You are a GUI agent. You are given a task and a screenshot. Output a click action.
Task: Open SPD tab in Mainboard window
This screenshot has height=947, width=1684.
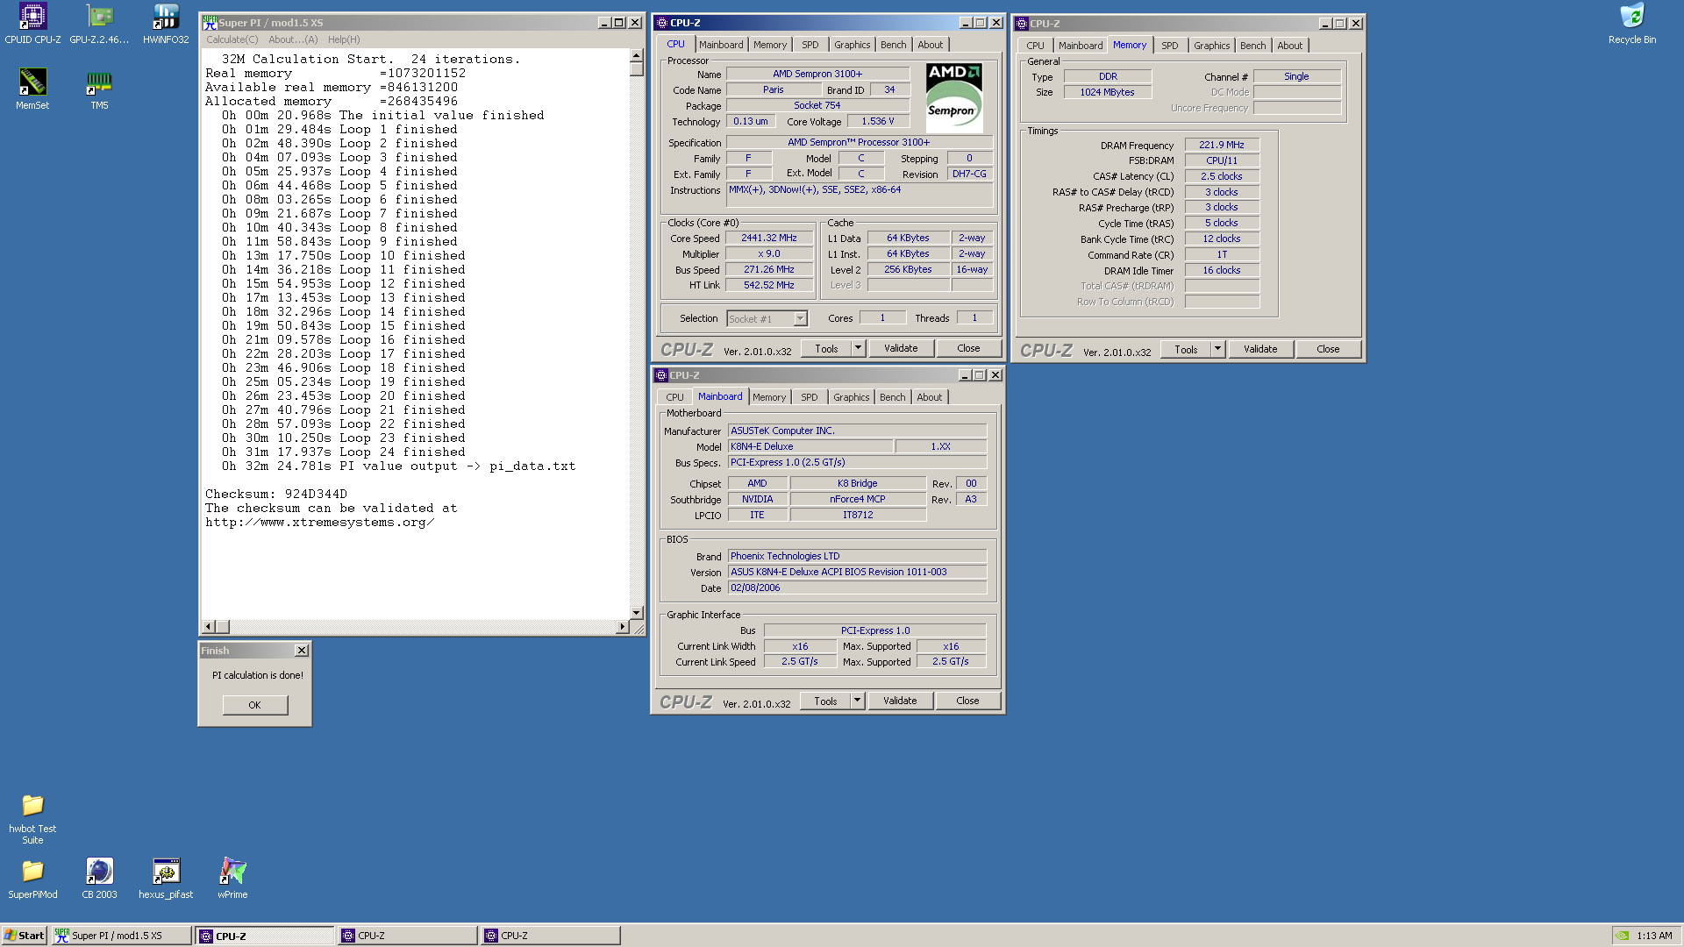pos(810,397)
